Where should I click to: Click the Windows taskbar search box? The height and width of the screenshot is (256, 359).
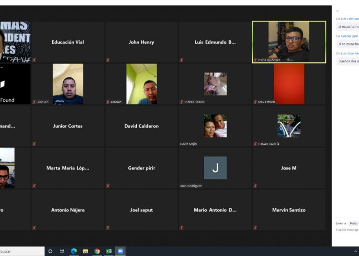click(22, 251)
